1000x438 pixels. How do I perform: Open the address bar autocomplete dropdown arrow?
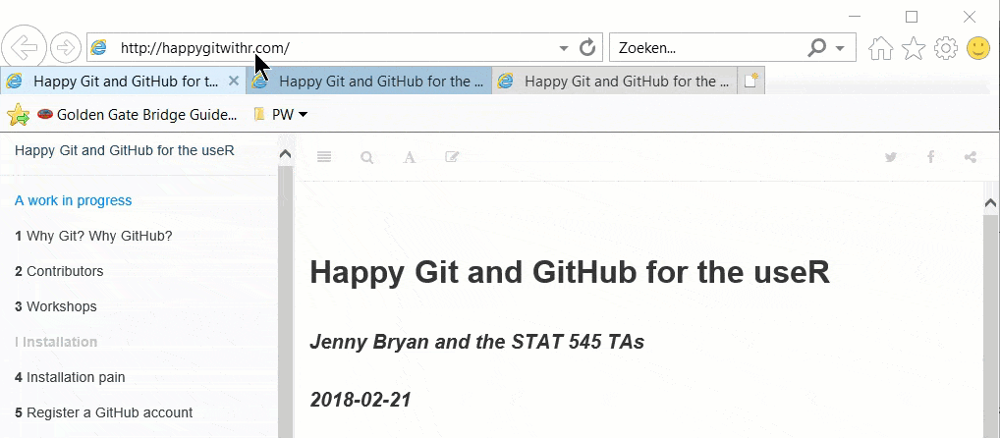[x=563, y=48]
